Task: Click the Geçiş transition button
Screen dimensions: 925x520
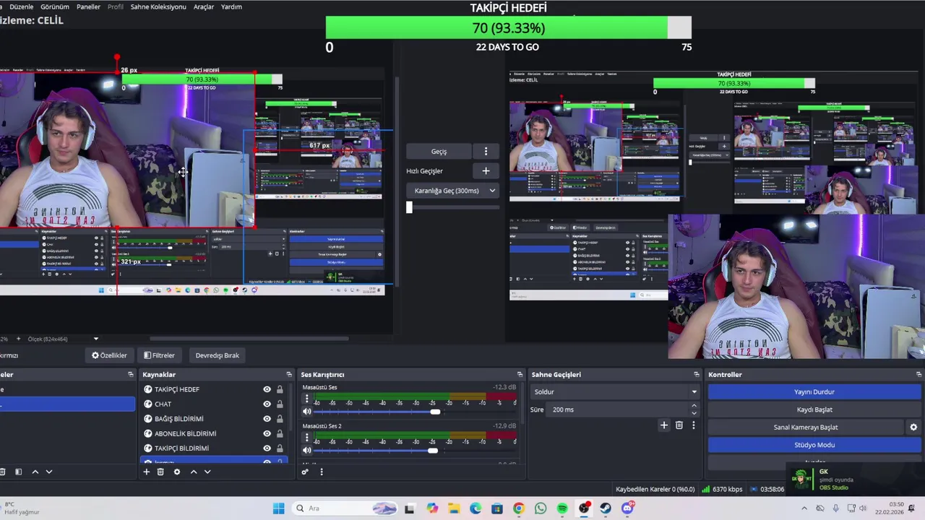Action: pyautogui.click(x=439, y=152)
